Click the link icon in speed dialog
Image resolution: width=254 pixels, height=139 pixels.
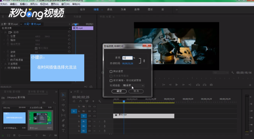click(144, 61)
